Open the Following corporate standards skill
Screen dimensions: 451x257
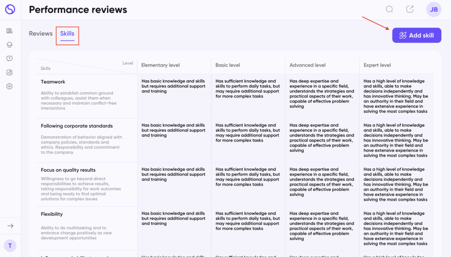pos(77,126)
